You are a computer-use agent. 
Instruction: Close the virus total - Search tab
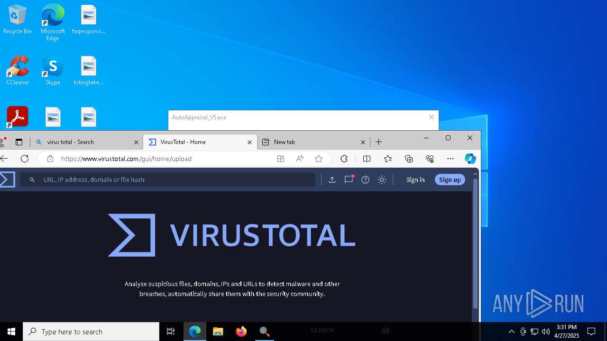tap(136, 142)
